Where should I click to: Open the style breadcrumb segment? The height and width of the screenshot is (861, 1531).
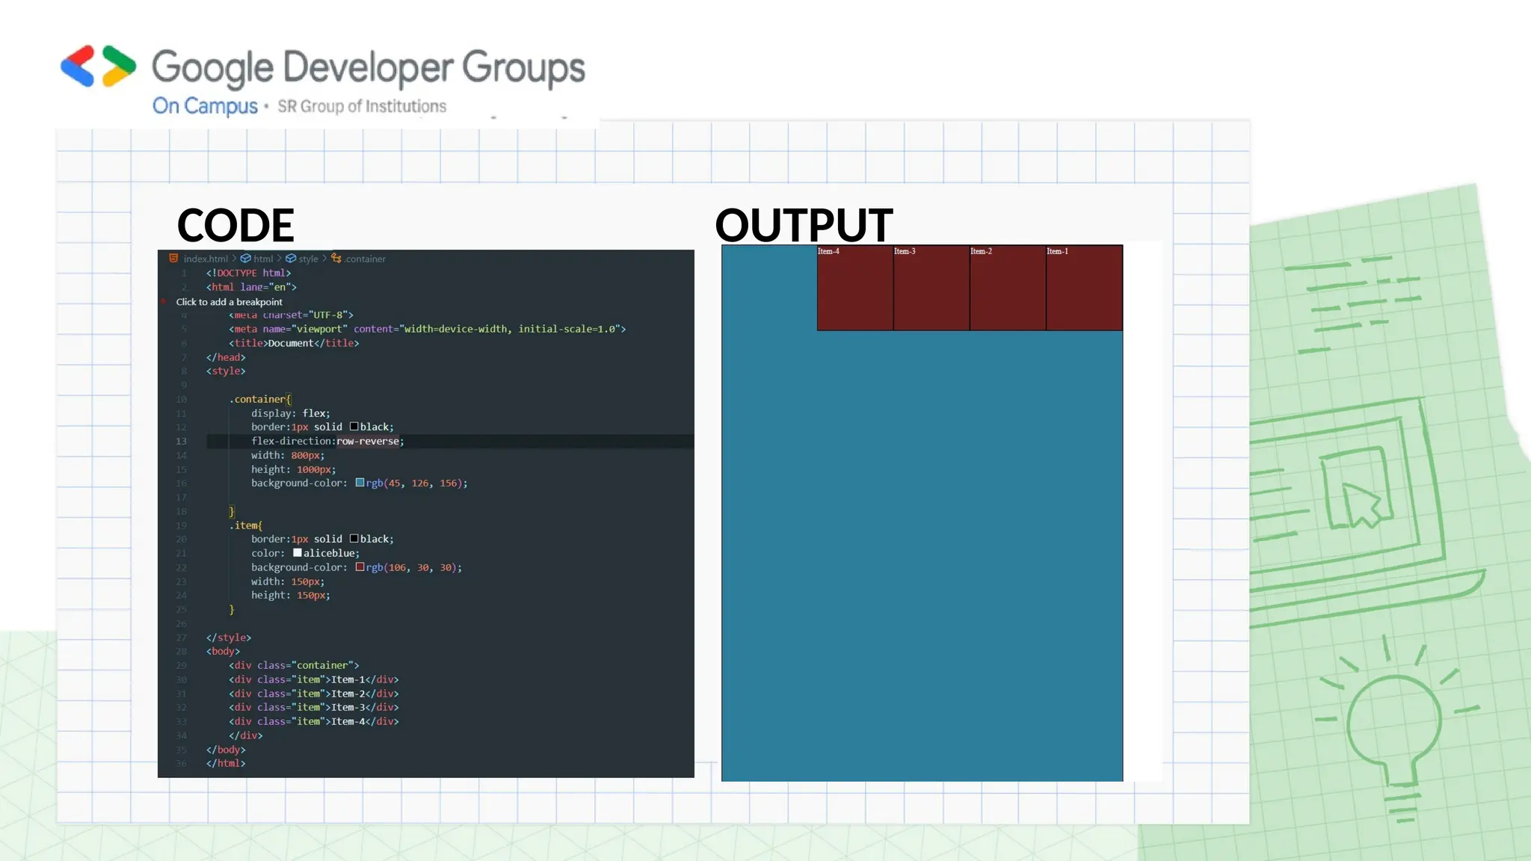tap(308, 259)
